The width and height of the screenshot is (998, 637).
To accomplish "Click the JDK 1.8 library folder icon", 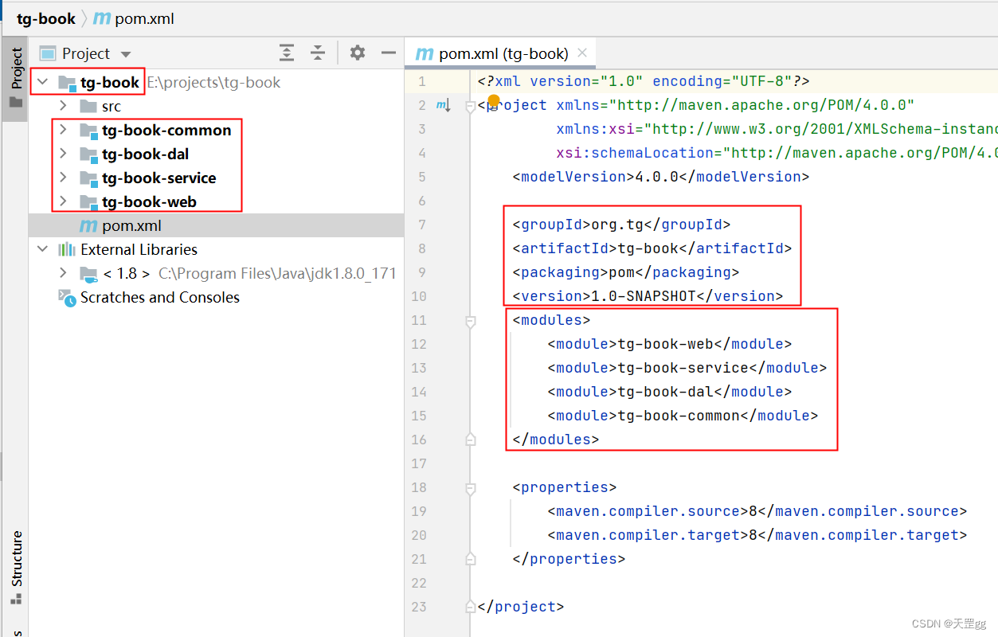I will coord(88,274).
